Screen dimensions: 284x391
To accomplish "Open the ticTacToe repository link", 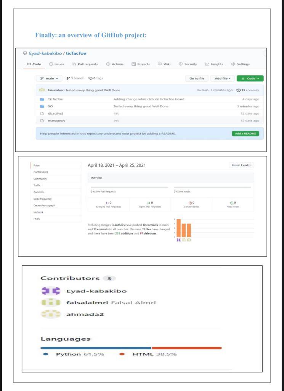I will point(76,53).
